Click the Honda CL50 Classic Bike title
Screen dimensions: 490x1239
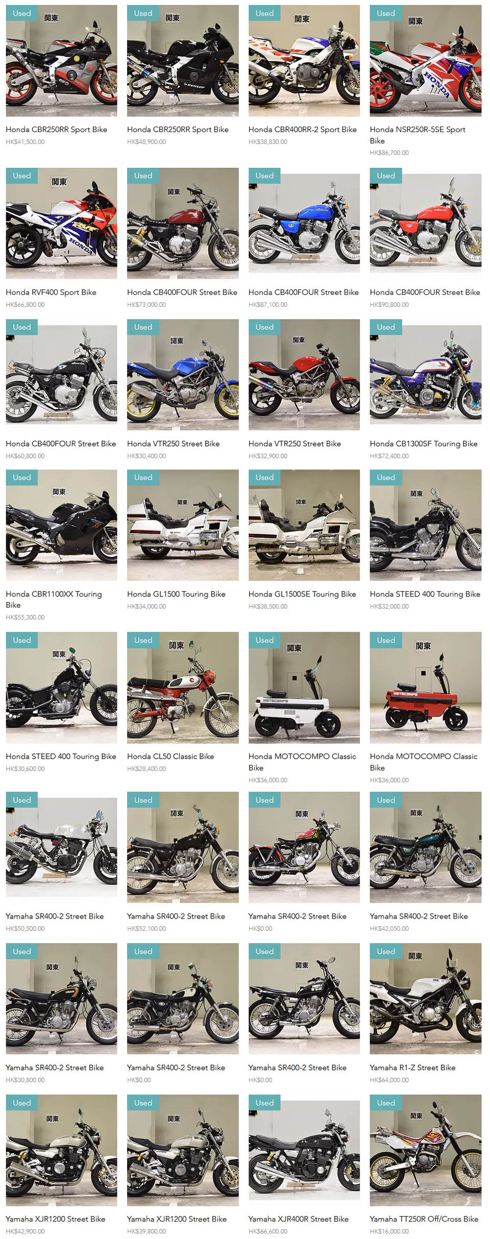[170, 756]
